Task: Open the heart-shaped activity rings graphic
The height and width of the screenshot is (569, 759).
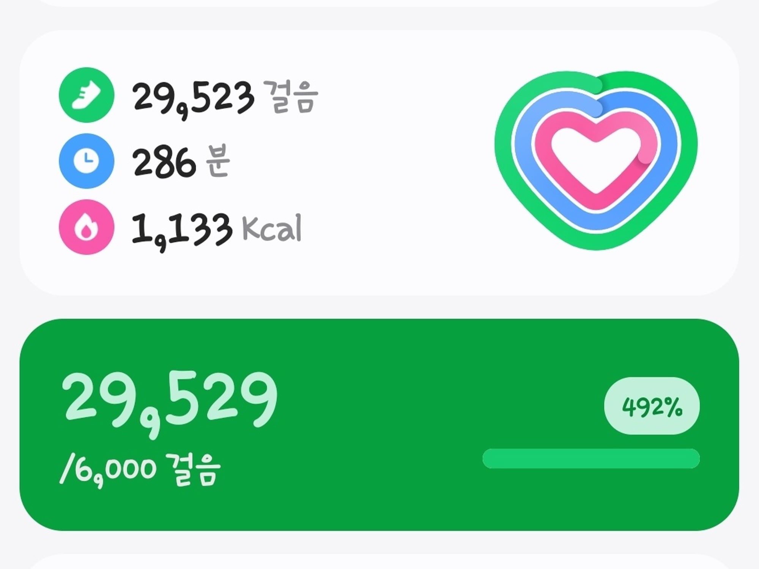Action: click(x=596, y=160)
